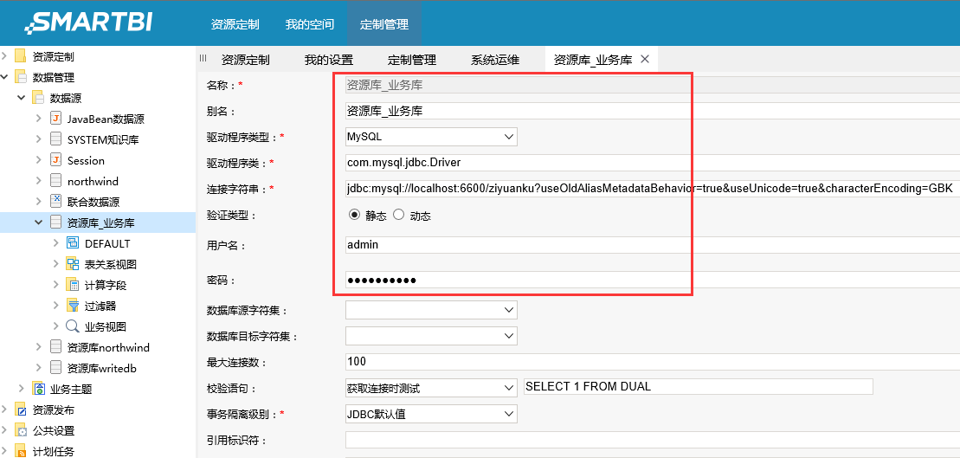Switch to the 资源定制 sub tab
960x458 pixels.
(246, 60)
